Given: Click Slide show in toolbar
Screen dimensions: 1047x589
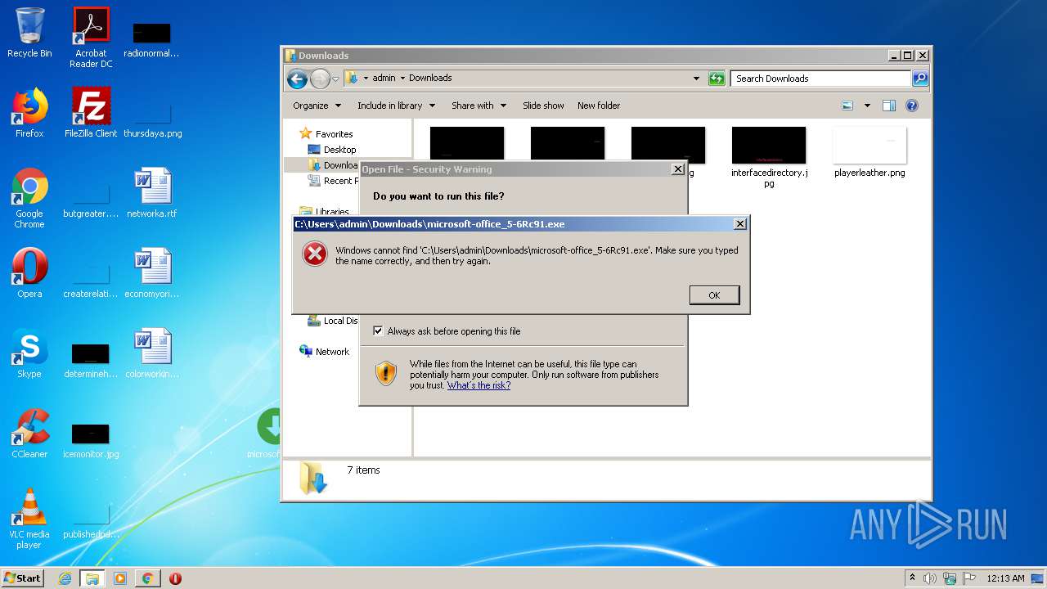Looking at the screenshot, I should point(543,106).
